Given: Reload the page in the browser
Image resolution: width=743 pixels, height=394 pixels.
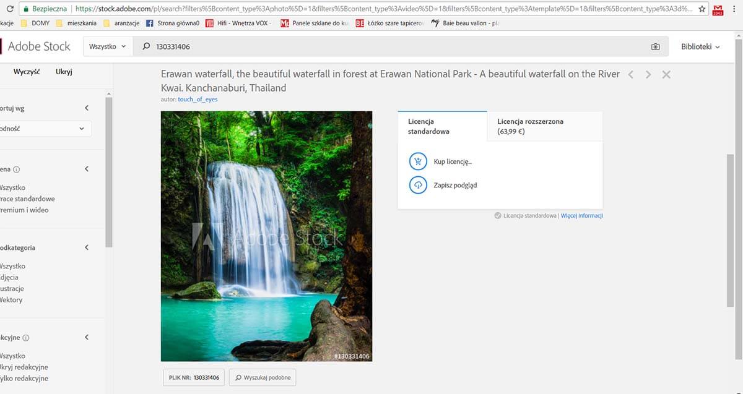Looking at the screenshot, I should (10, 9).
